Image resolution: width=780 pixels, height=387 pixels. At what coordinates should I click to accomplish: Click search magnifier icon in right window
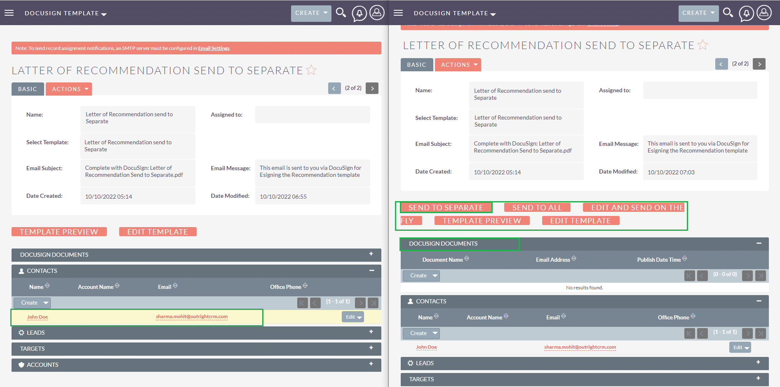click(x=728, y=13)
